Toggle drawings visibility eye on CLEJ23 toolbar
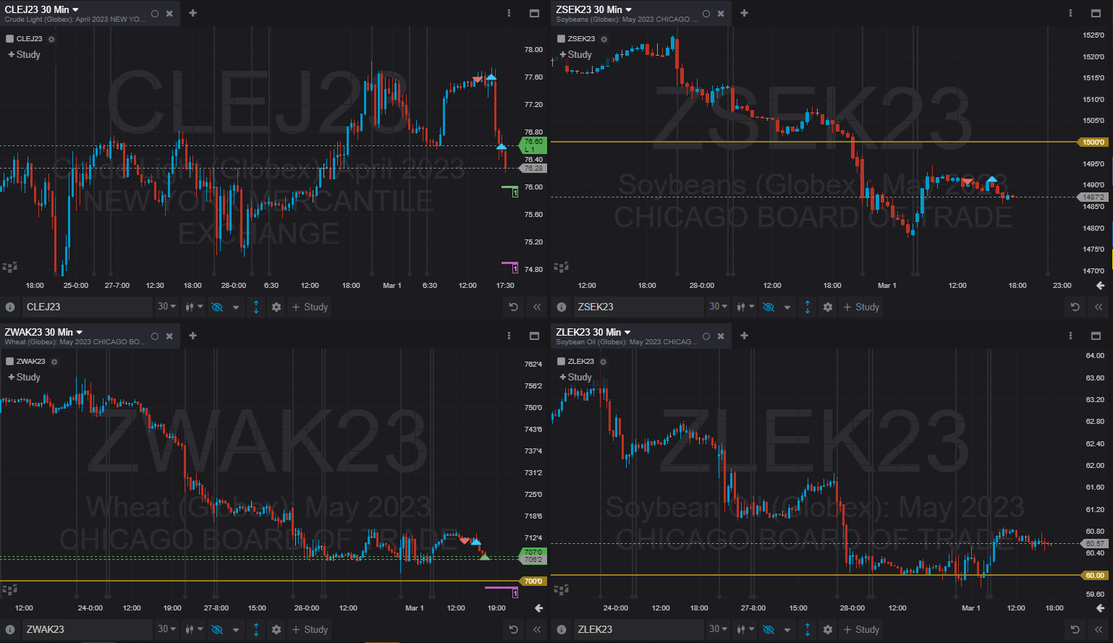The height and width of the screenshot is (643, 1113). click(217, 307)
